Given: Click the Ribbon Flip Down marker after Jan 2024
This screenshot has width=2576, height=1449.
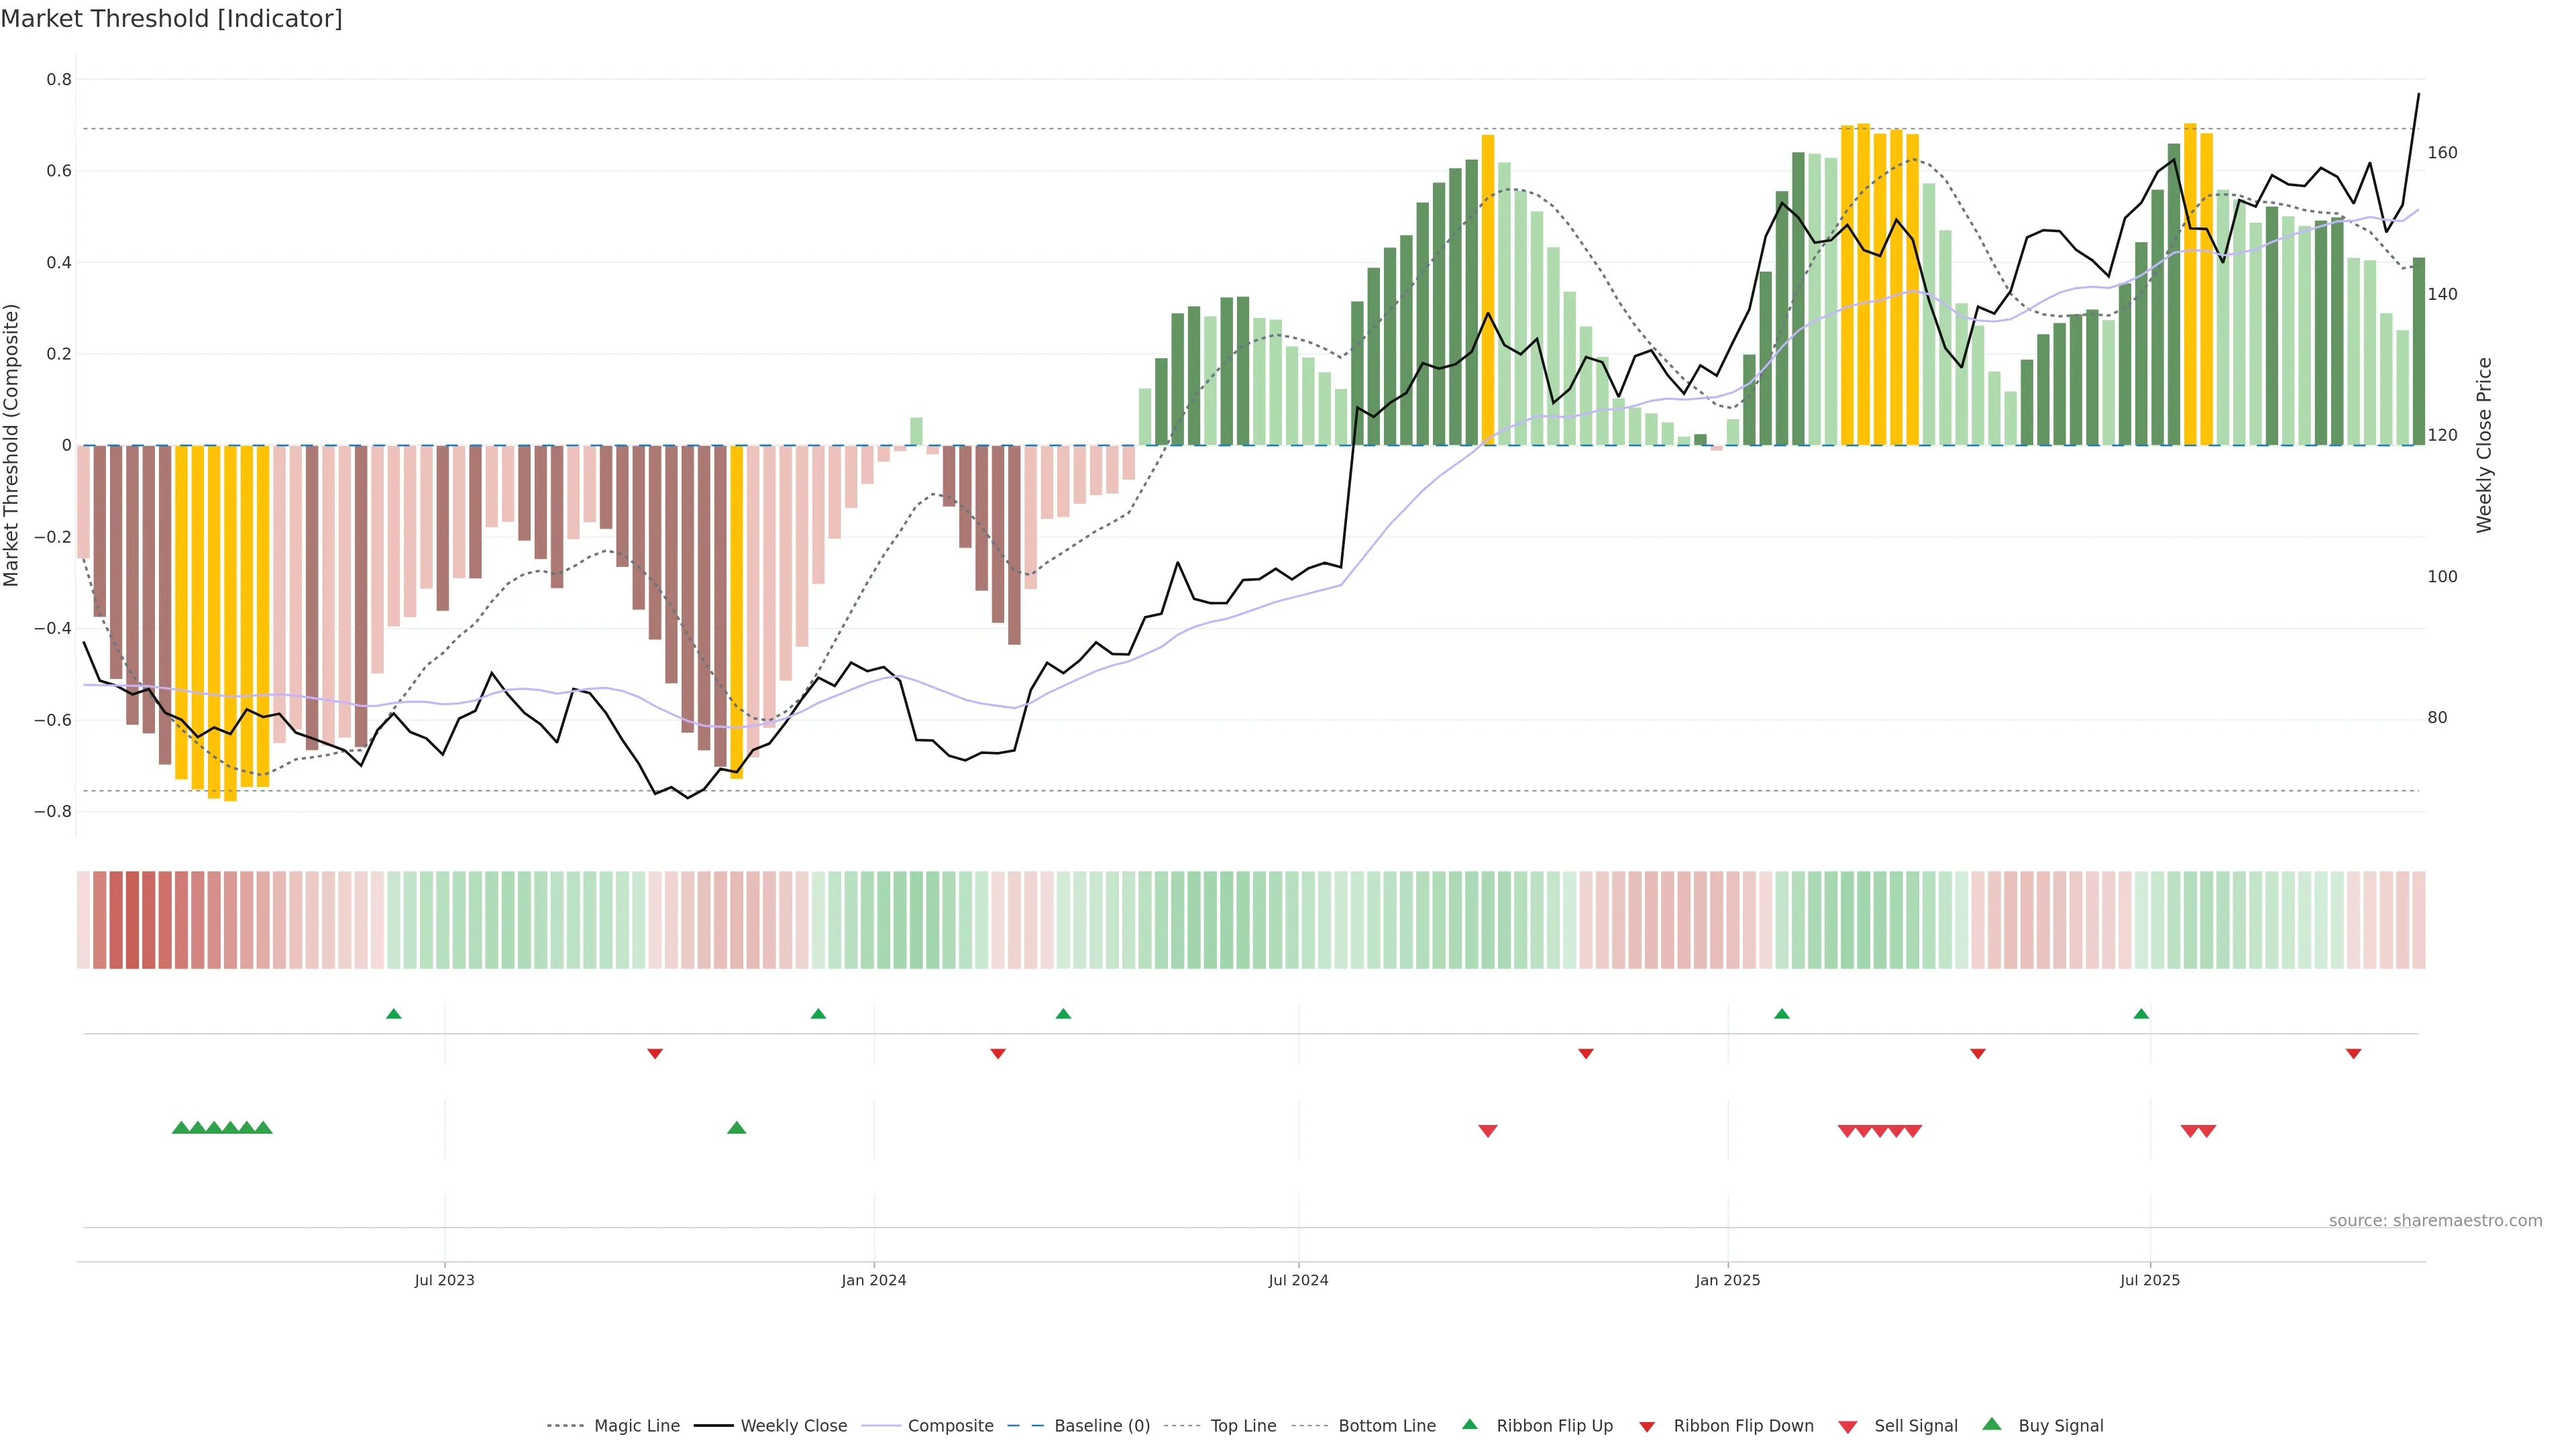Looking at the screenshot, I should (x=997, y=1054).
